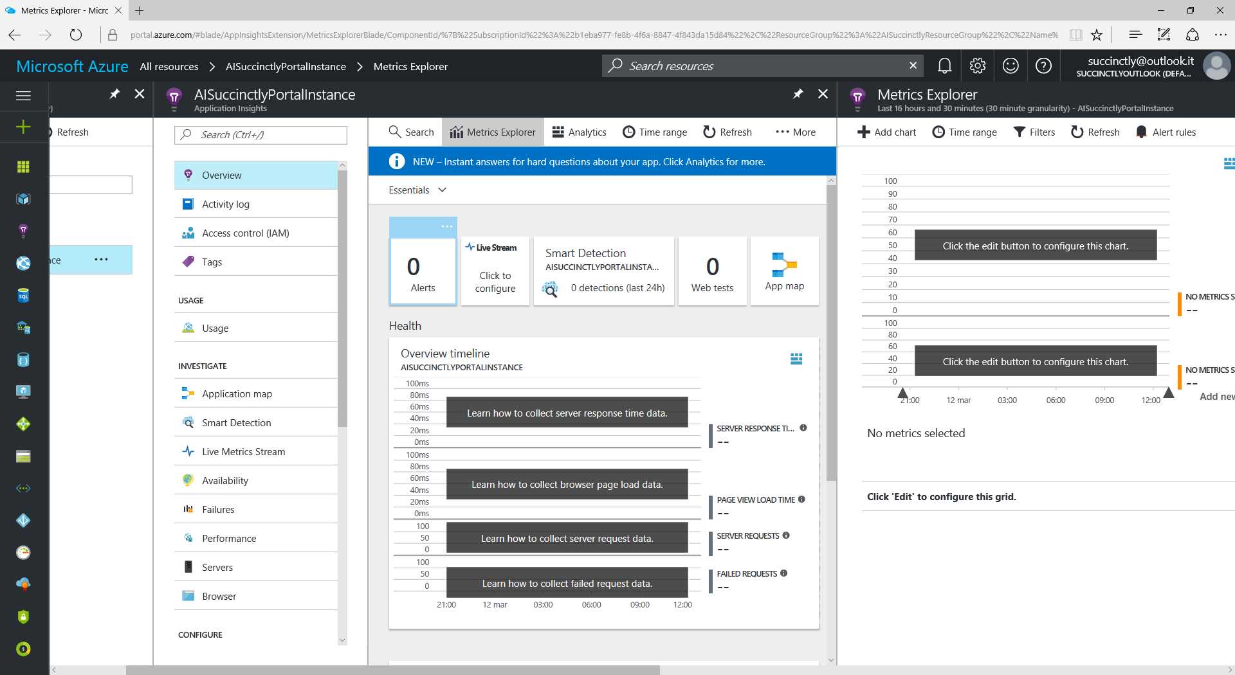Add page to browser favorites star
The height and width of the screenshot is (675, 1235).
[1097, 35]
